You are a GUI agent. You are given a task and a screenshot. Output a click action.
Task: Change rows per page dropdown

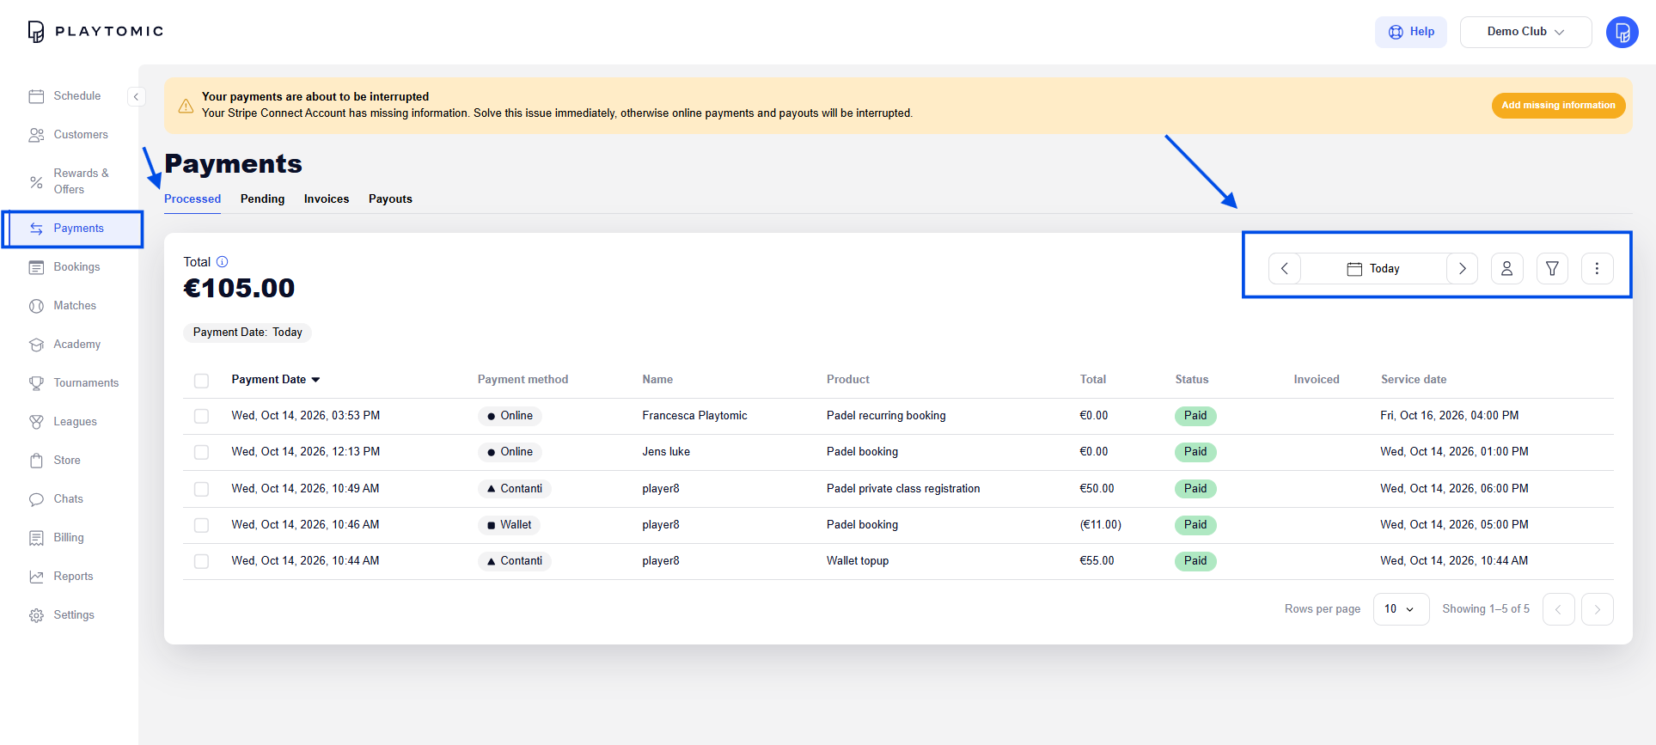pyautogui.click(x=1401, y=609)
